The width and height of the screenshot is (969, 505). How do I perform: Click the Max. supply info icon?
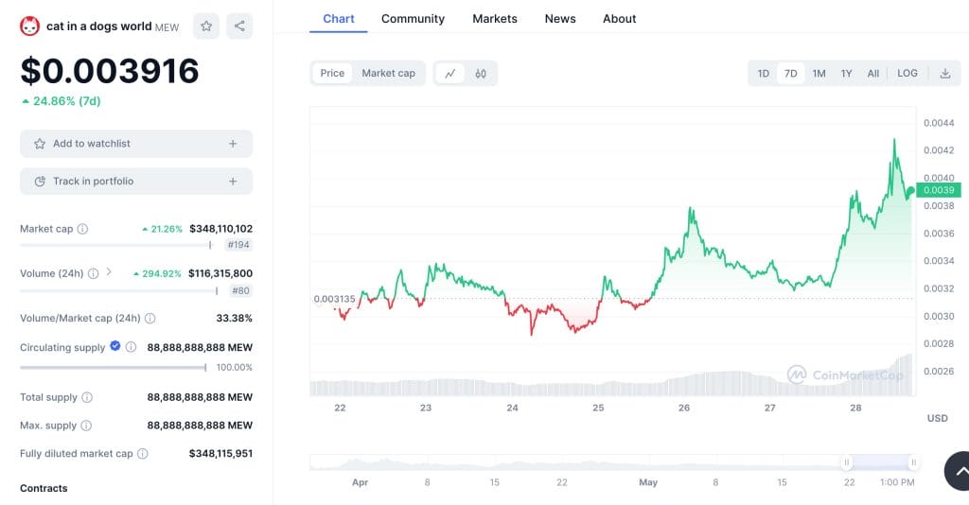point(85,426)
